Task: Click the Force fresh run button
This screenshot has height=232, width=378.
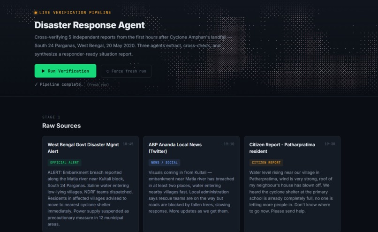Action: click(x=126, y=71)
